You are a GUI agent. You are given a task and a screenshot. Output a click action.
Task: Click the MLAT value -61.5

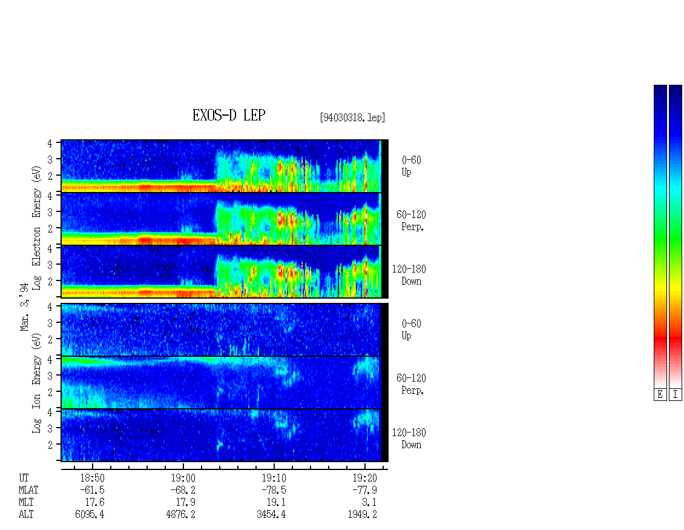[91, 490]
